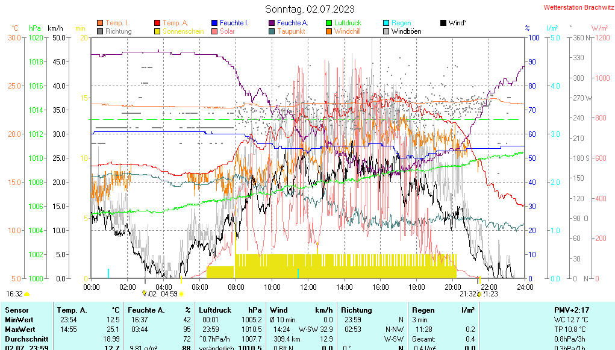Screen dimensions: 615x350
Task: Click the 12:00 time axis label
Action: tap(308, 287)
